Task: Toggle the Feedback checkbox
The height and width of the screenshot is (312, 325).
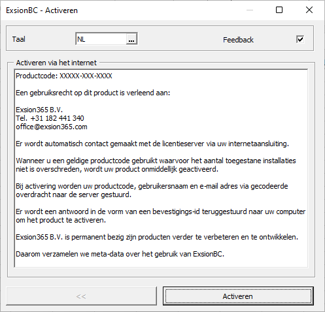Action: pyautogui.click(x=300, y=39)
